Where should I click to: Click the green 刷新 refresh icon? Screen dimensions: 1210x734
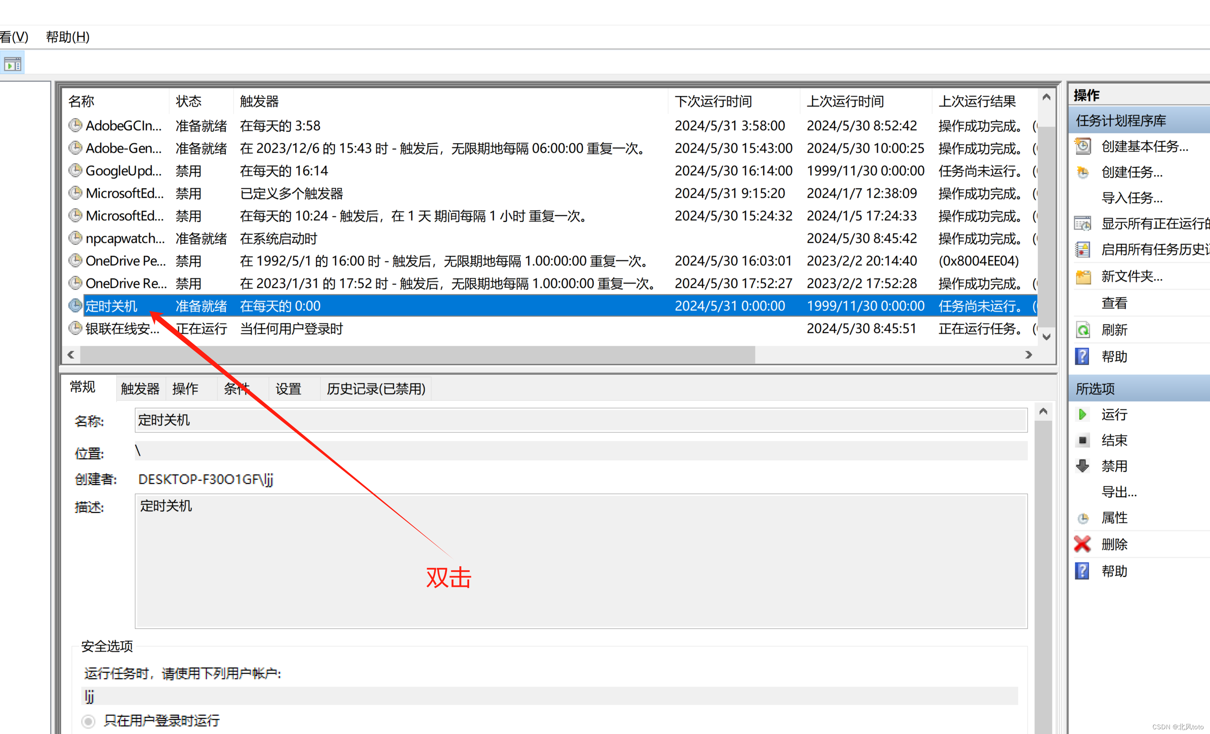pyautogui.click(x=1083, y=330)
